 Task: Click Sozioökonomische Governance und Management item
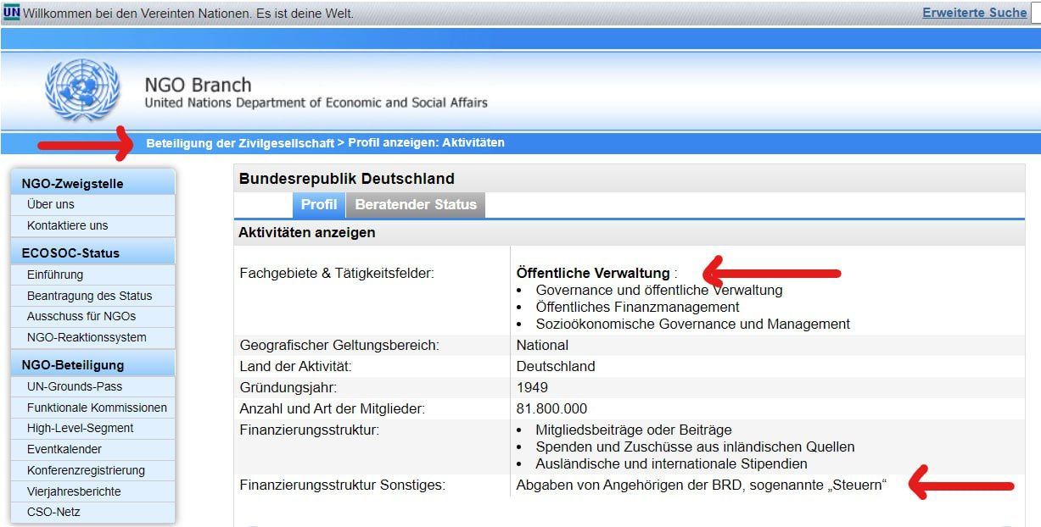(692, 324)
